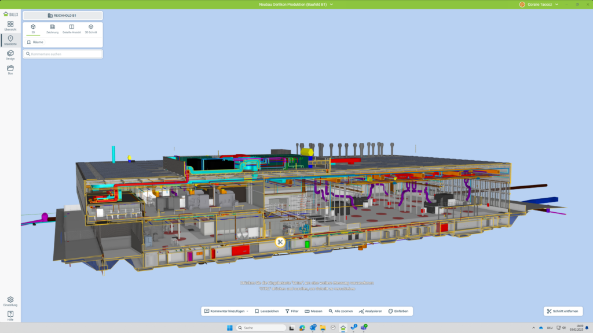Open Einstellung settings in sidebar
The width and height of the screenshot is (593, 333).
[10, 301]
